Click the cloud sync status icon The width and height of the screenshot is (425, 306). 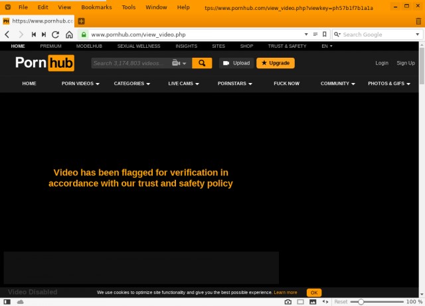[x=21, y=301]
